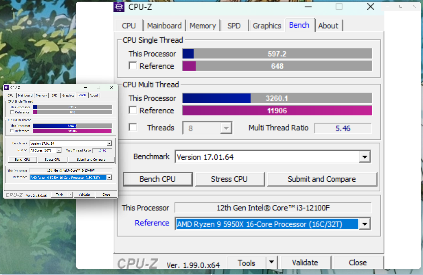Open the SPD tab in small CPU-Z window
This screenshot has width=423, height=275.
coord(55,95)
